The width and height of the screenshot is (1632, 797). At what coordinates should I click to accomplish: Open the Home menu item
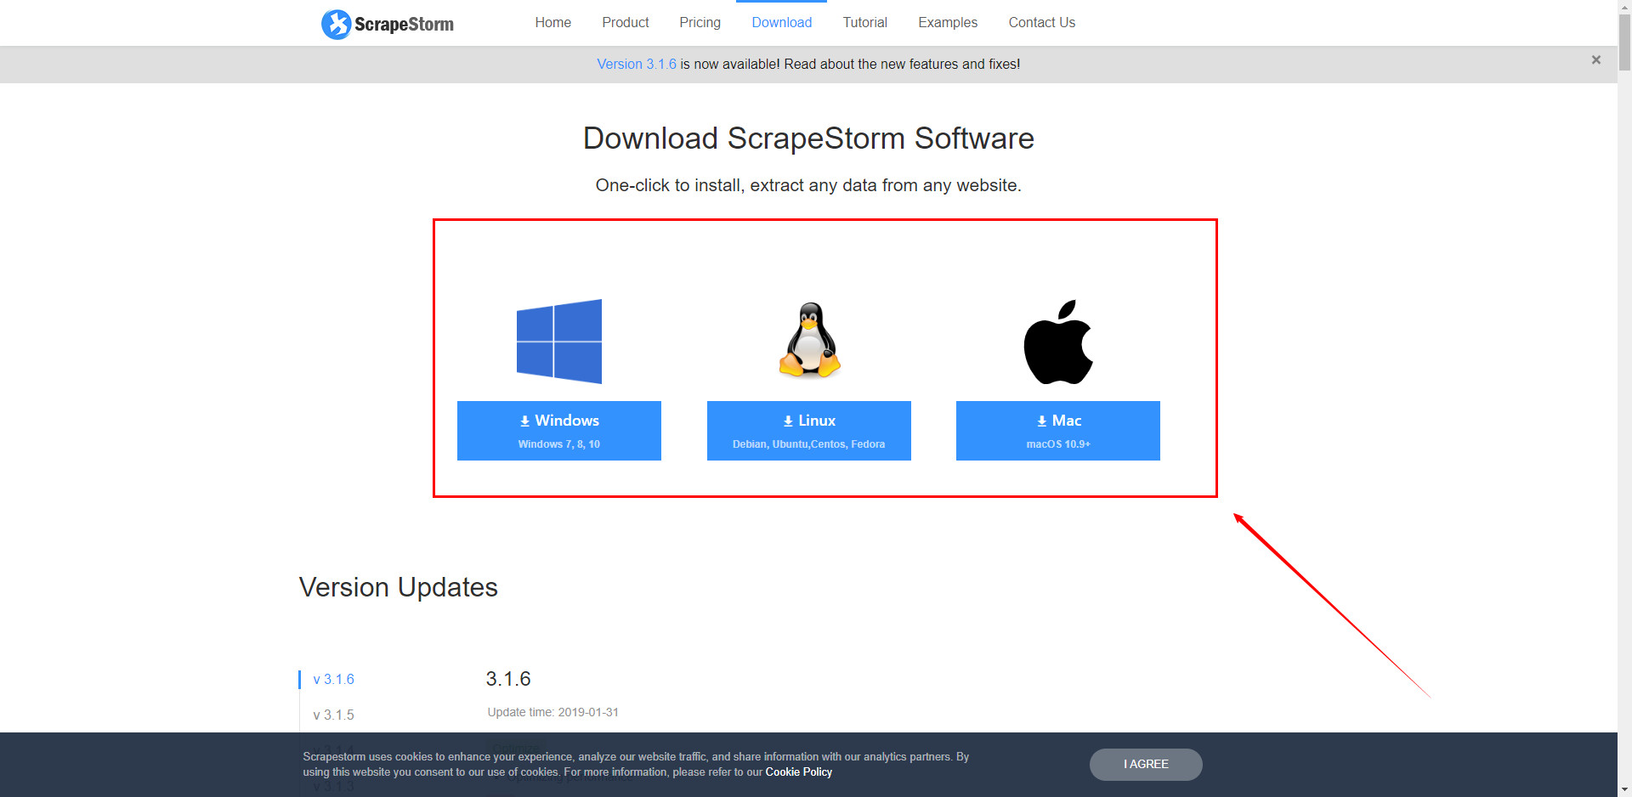(553, 22)
